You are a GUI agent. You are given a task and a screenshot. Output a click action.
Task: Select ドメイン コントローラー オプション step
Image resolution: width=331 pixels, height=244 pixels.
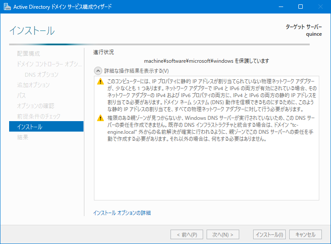coord(49,64)
